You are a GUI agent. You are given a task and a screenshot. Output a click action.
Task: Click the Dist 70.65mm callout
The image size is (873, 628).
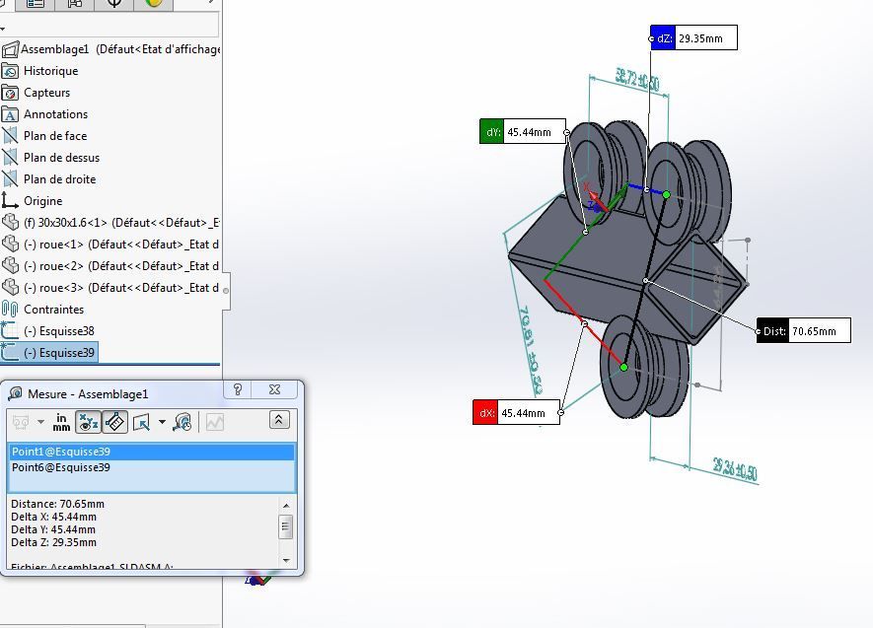(x=803, y=331)
